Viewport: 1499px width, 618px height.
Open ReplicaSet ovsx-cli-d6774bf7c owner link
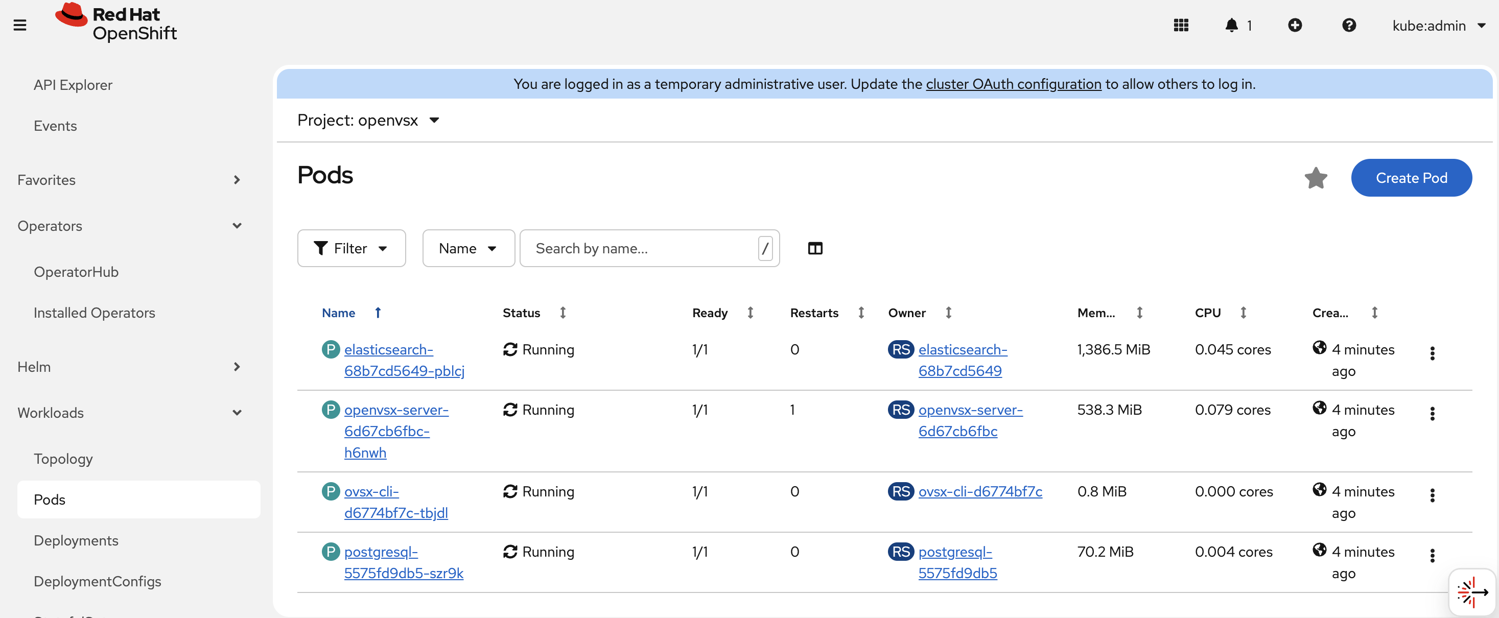pos(980,492)
